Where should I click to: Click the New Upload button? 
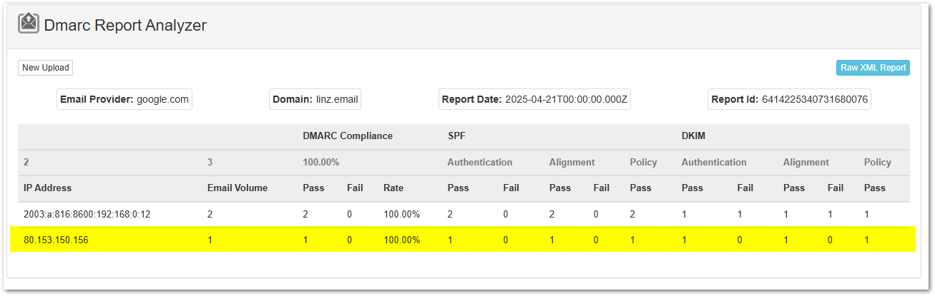[46, 68]
